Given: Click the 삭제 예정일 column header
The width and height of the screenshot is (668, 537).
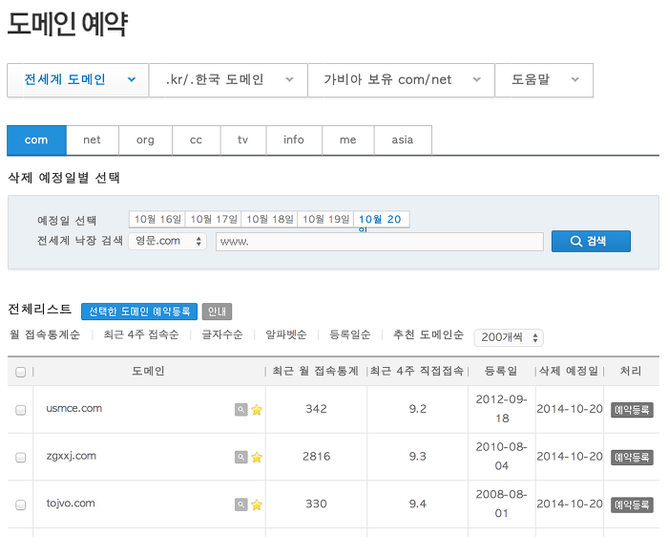Looking at the screenshot, I should pos(569,371).
